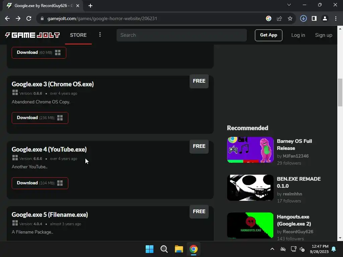Open File Explorer from taskbar
343x257 pixels.
[x=179, y=249]
